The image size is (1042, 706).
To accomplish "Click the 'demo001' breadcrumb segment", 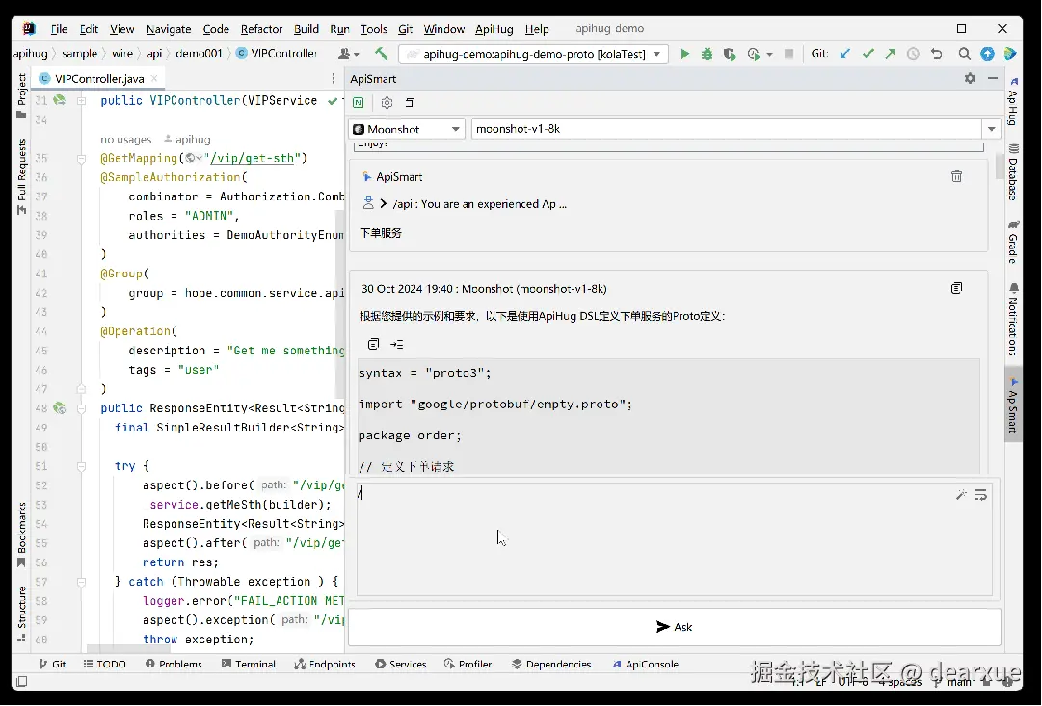I will tap(199, 53).
